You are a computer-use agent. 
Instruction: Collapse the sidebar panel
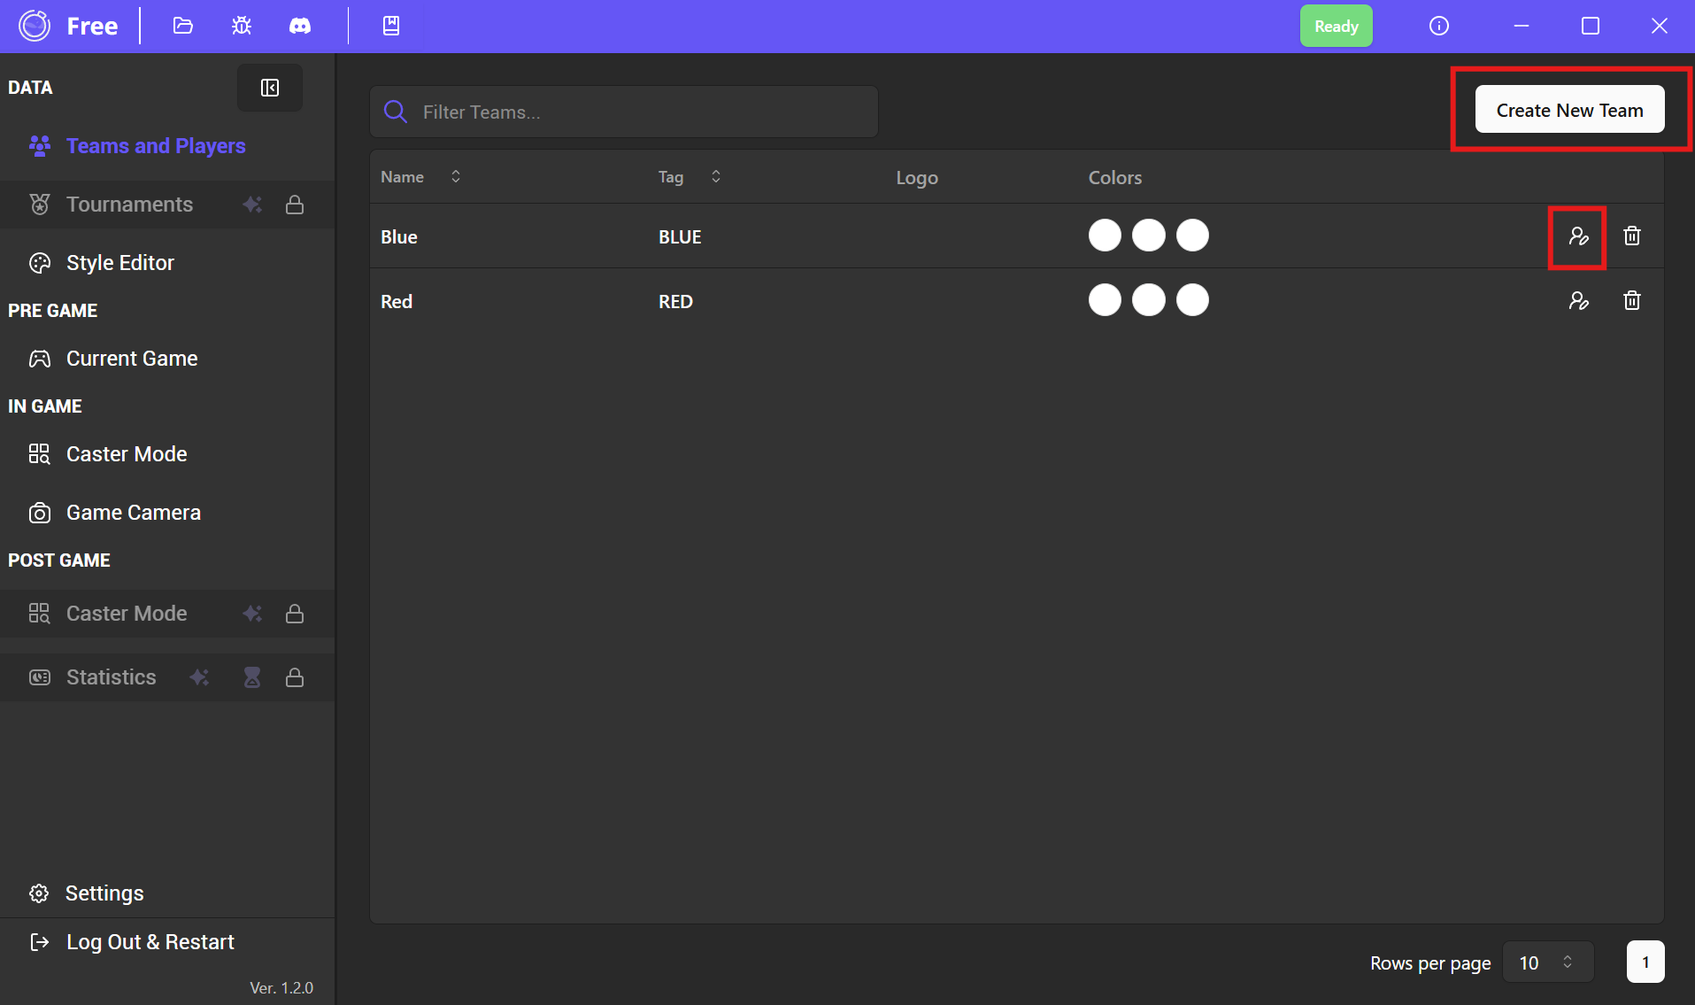[270, 88]
